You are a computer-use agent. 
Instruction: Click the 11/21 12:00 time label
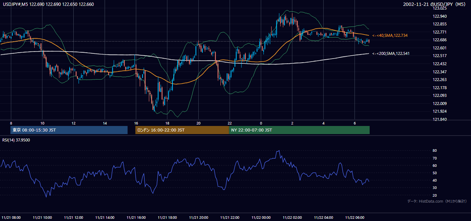[x=74, y=217]
